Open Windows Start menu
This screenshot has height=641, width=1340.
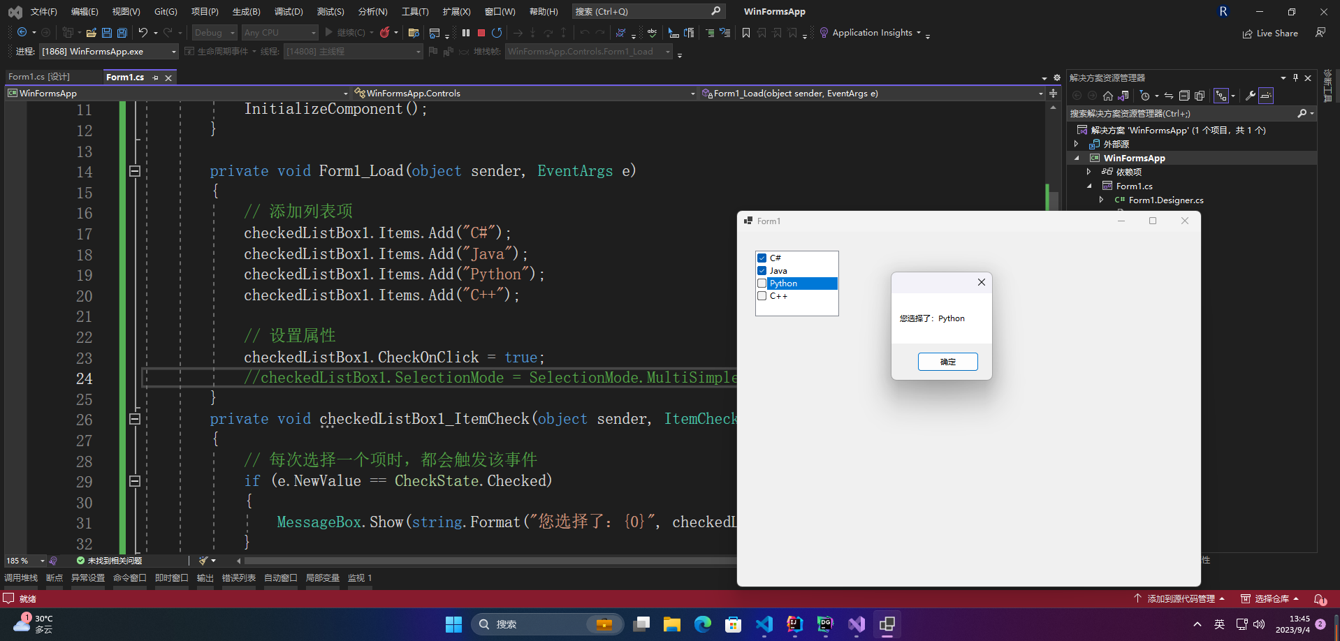coord(454,624)
